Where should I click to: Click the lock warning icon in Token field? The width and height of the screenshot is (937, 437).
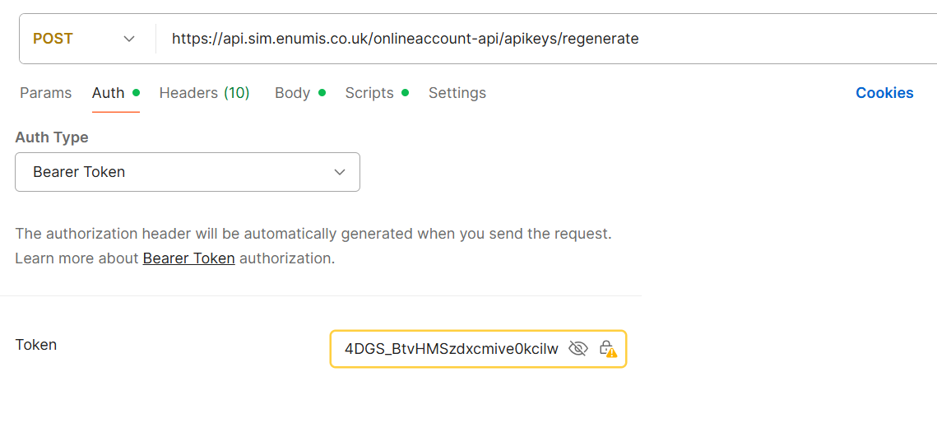coord(607,349)
